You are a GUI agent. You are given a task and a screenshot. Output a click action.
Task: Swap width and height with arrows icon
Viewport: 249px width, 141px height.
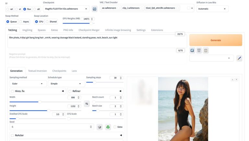coord(87,103)
